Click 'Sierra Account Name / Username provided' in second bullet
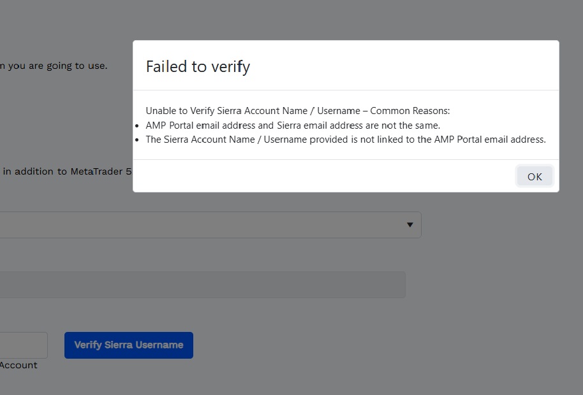Viewport: 583px width, 395px height. tap(246, 140)
